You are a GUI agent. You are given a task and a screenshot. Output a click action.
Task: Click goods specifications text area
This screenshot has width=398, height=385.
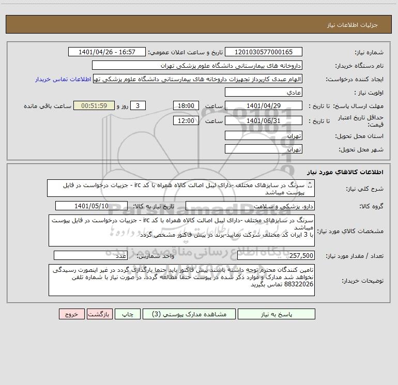pyautogui.click(x=181, y=230)
